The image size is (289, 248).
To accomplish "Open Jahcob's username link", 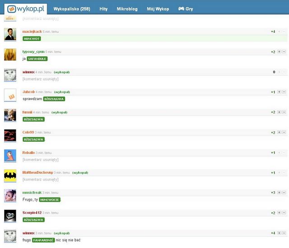I will coord(28,92).
